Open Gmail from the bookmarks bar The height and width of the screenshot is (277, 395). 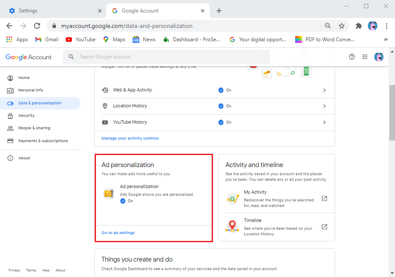click(x=46, y=39)
